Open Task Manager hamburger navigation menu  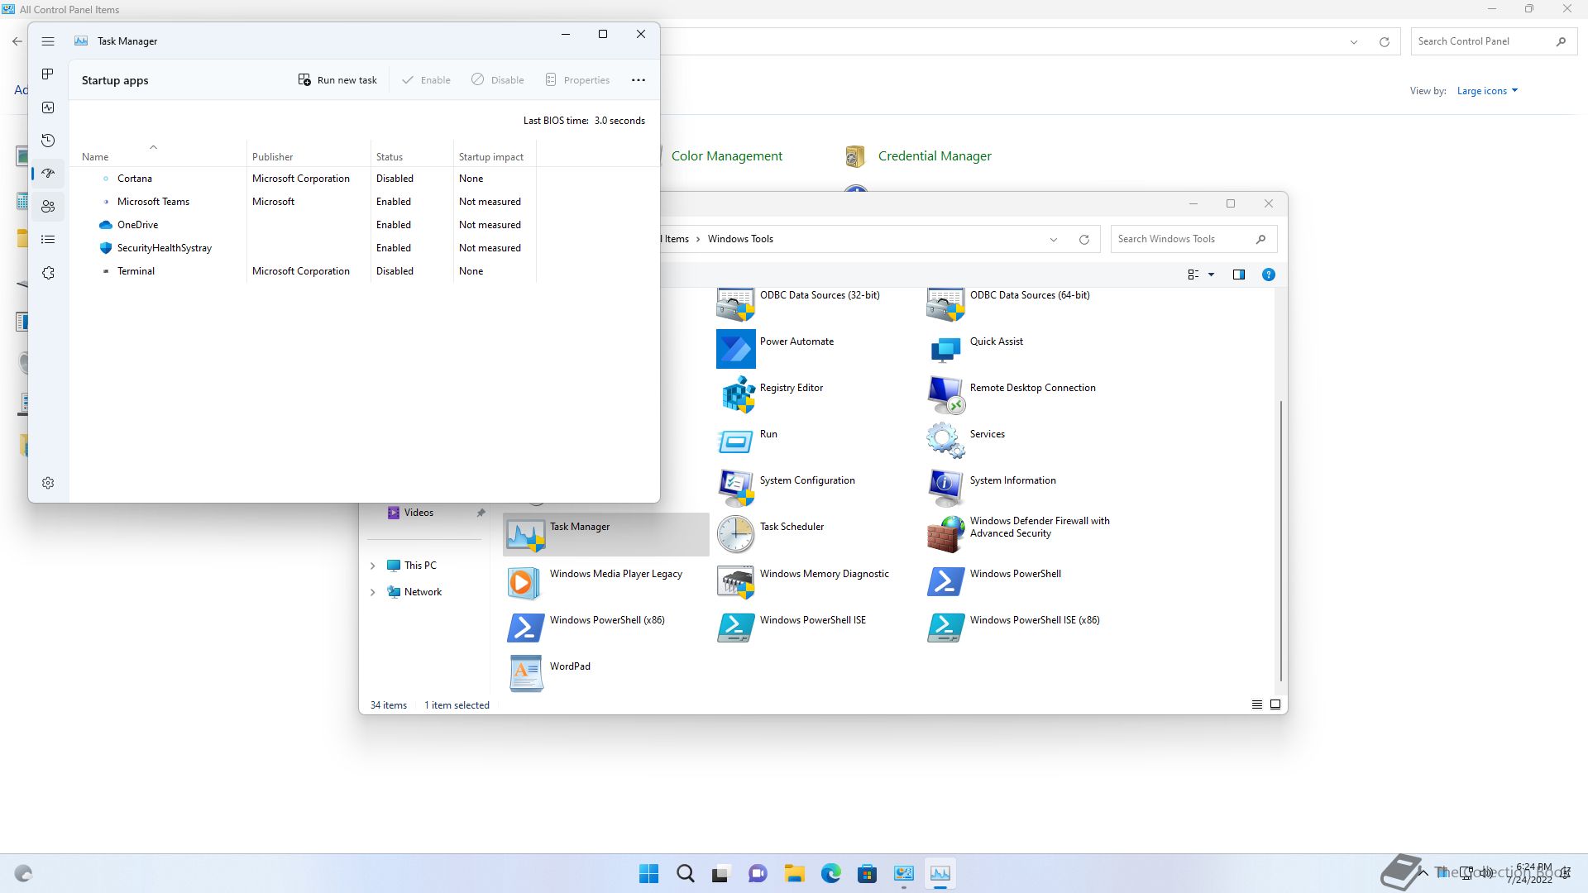[48, 41]
